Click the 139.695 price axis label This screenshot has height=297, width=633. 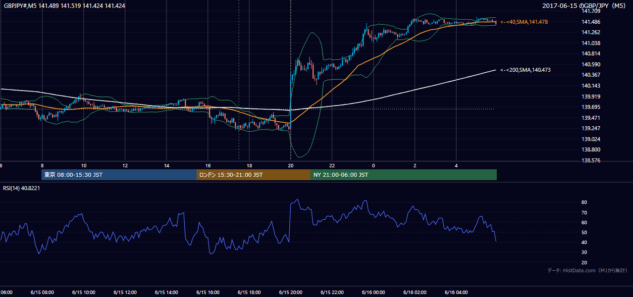[591, 107]
